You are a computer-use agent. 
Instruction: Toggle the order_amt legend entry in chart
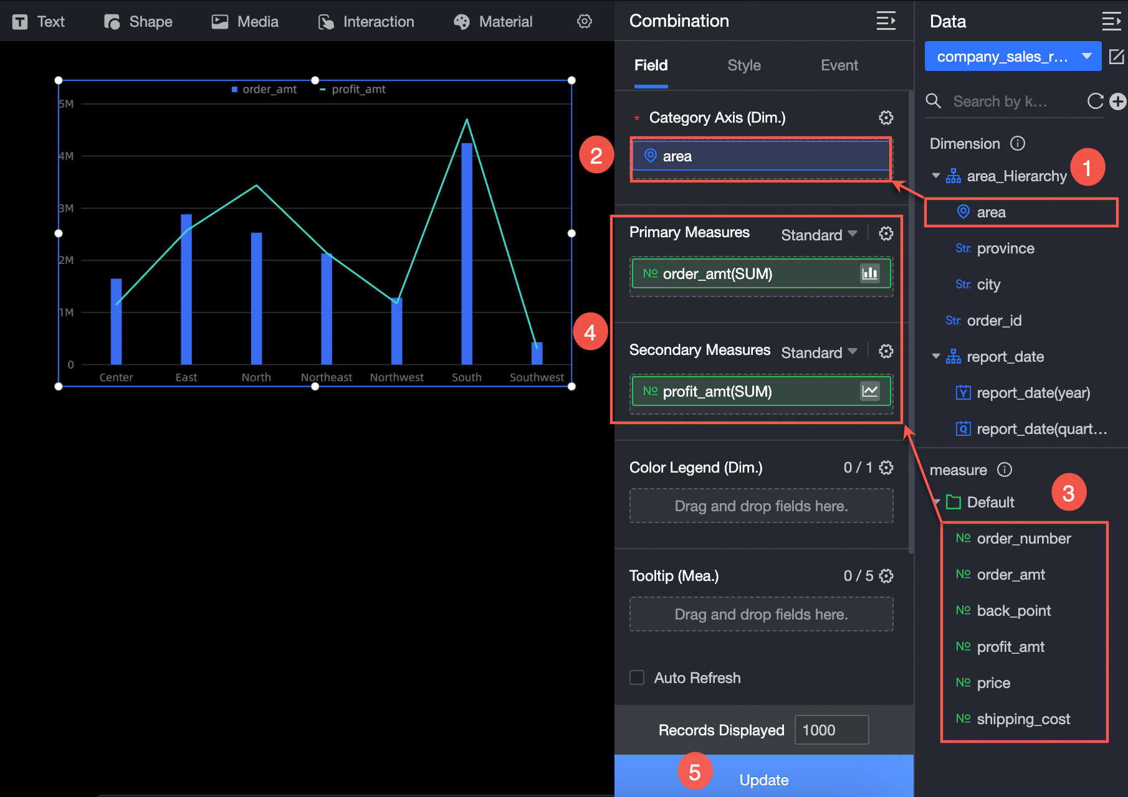point(264,89)
